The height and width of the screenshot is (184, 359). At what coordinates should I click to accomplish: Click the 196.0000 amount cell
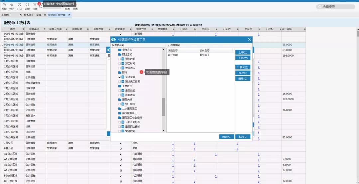click(293, 56)
